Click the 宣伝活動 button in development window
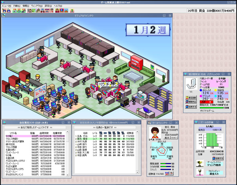This screenshot has width=237, height=185. click(191, 98)
